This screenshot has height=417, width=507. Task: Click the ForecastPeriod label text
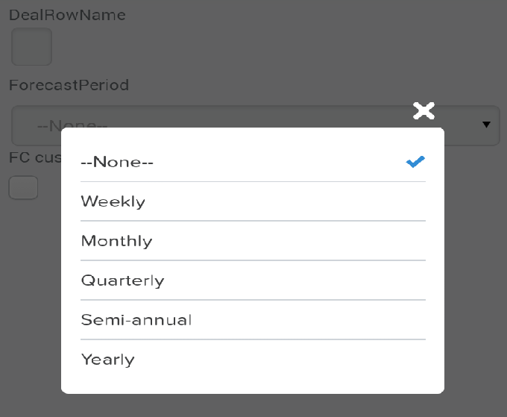point(69,85)
